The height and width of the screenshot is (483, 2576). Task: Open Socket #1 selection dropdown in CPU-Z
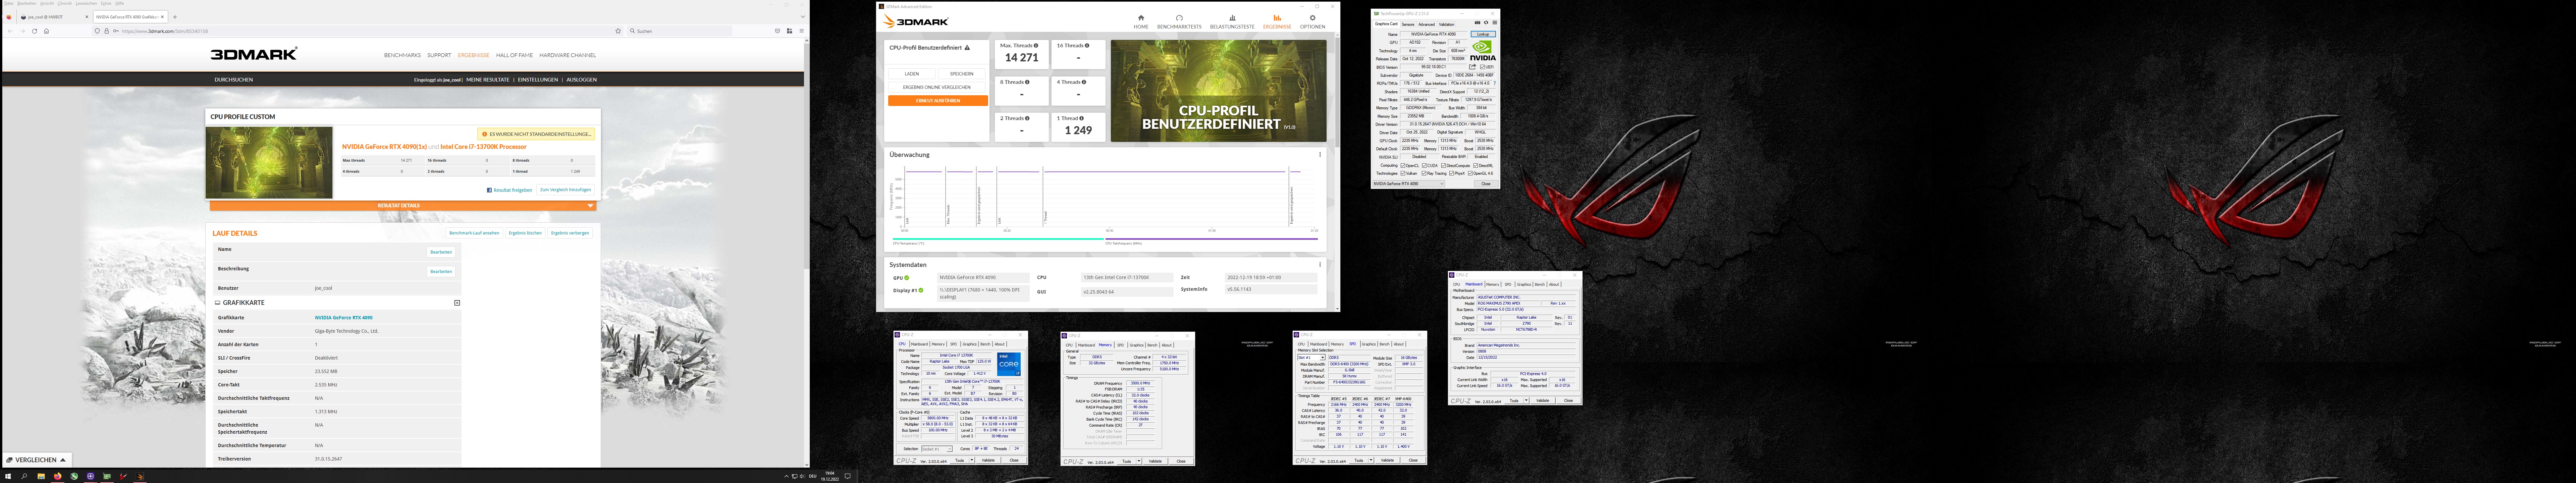[937, 449]
